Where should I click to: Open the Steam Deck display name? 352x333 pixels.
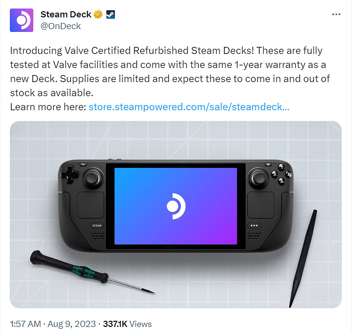tap(66, 15)
